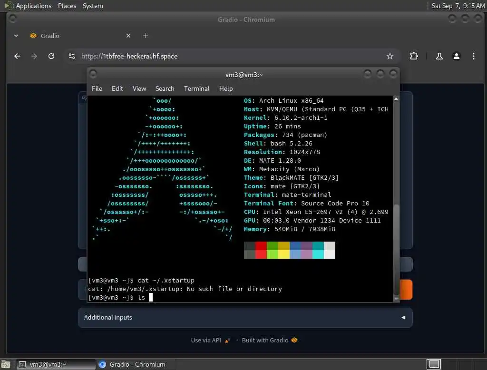
Task: Click terminal scrollbar down arrow
Action: (x=396, y=299)
